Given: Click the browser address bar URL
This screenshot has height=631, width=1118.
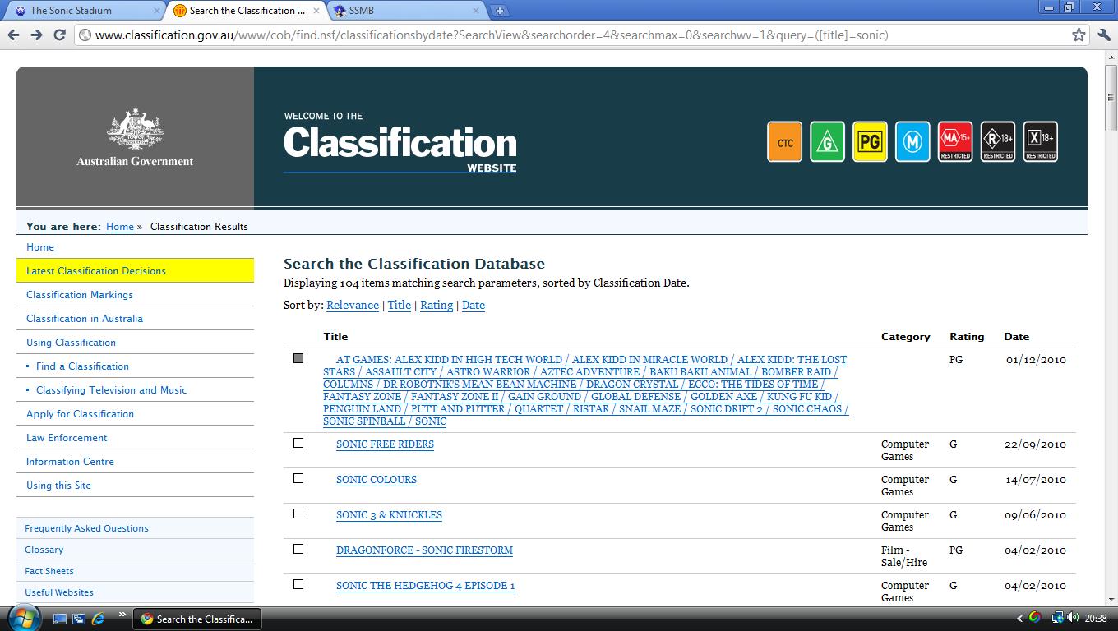Looking at the screenshot, I should click(492, 35).
